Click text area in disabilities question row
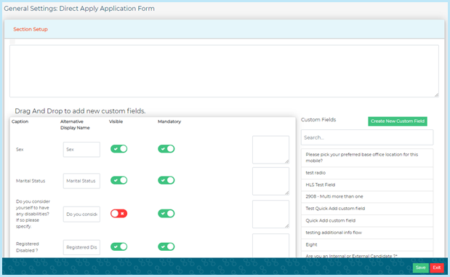The height and width of the screenshot is (277, 450). (x=270, y=214)
